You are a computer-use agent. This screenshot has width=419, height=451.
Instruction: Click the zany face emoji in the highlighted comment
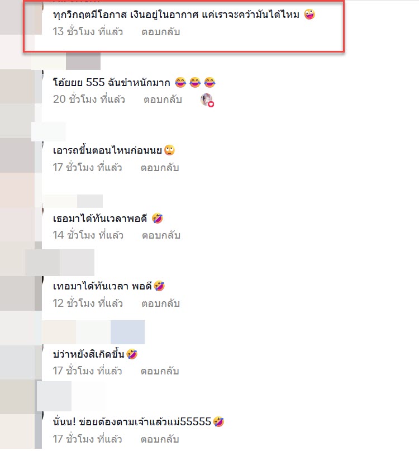coord(310,14)
